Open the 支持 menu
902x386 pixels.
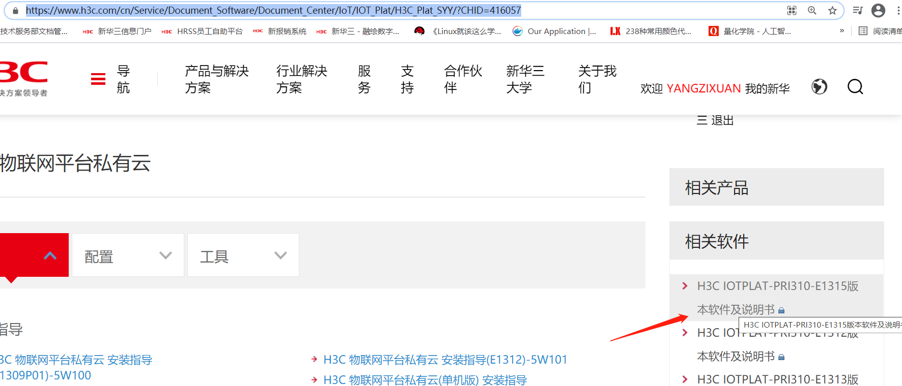point(407,79)
